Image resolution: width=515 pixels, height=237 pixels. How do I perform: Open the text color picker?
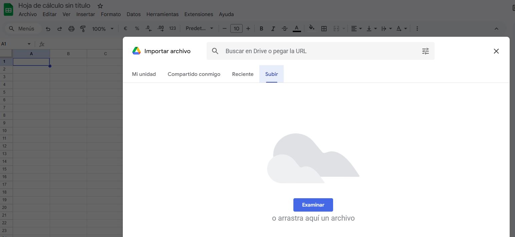point(297,29)
